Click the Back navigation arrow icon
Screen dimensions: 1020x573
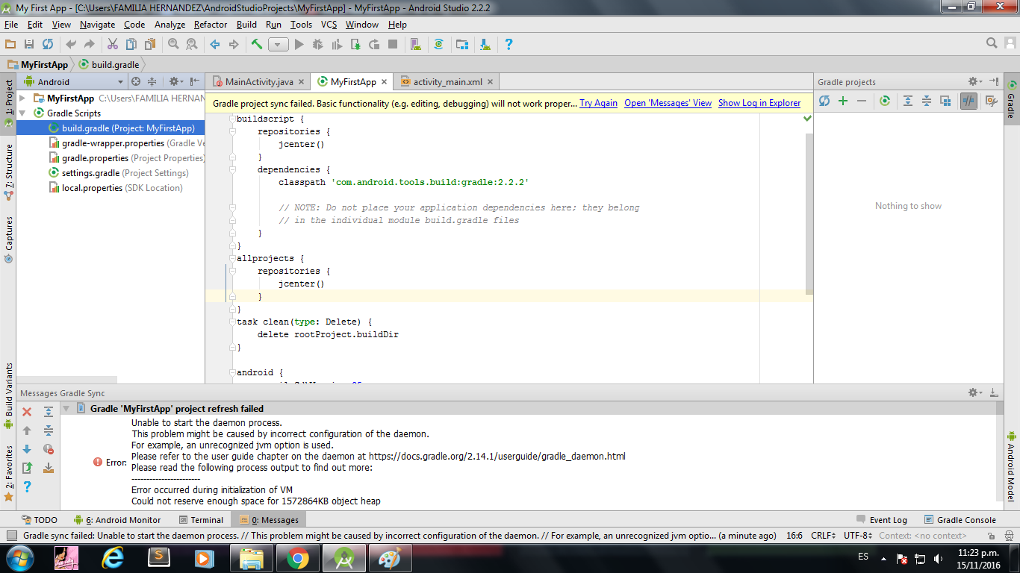pyautogui.click(x=215, y=45)
